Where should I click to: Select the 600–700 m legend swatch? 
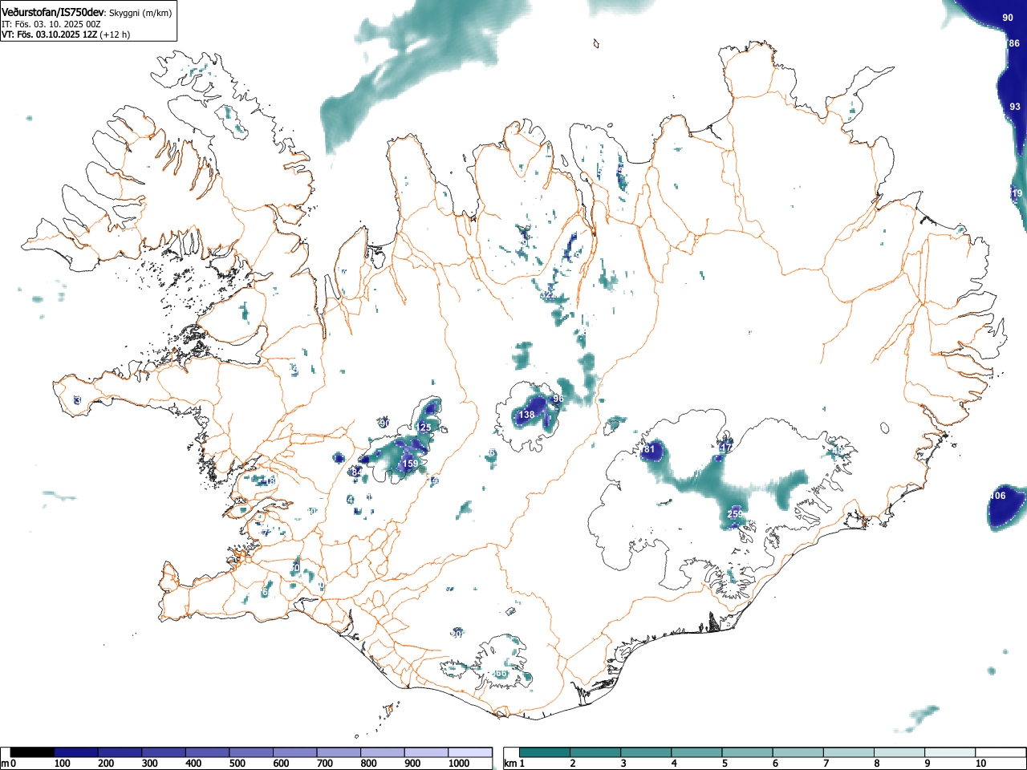pos(295,752)
